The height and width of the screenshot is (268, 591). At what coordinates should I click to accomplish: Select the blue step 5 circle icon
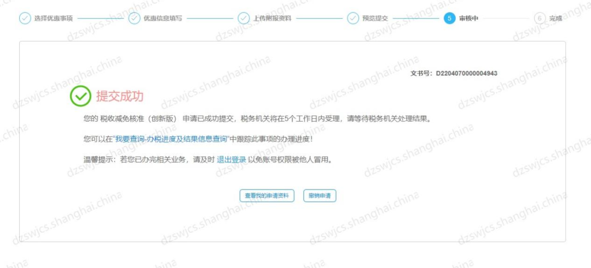(x=450, y=18)
